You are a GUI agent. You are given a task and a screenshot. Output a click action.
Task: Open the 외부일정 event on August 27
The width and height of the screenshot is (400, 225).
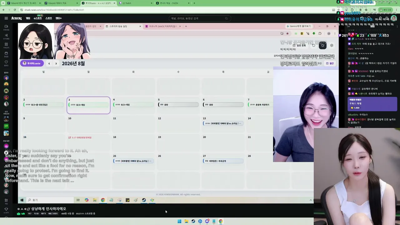[223, 161]
